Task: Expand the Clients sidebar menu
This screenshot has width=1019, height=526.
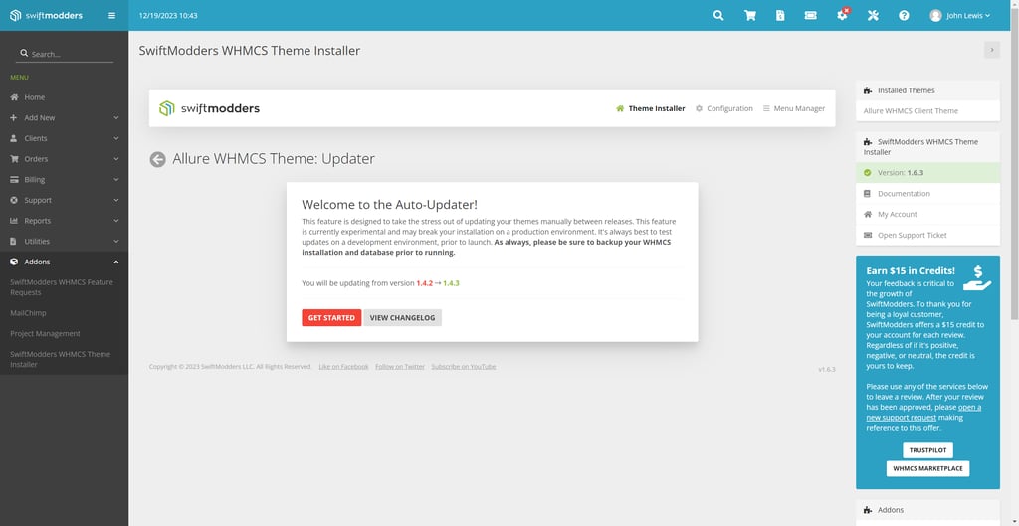Action: [x=64, y=138]
